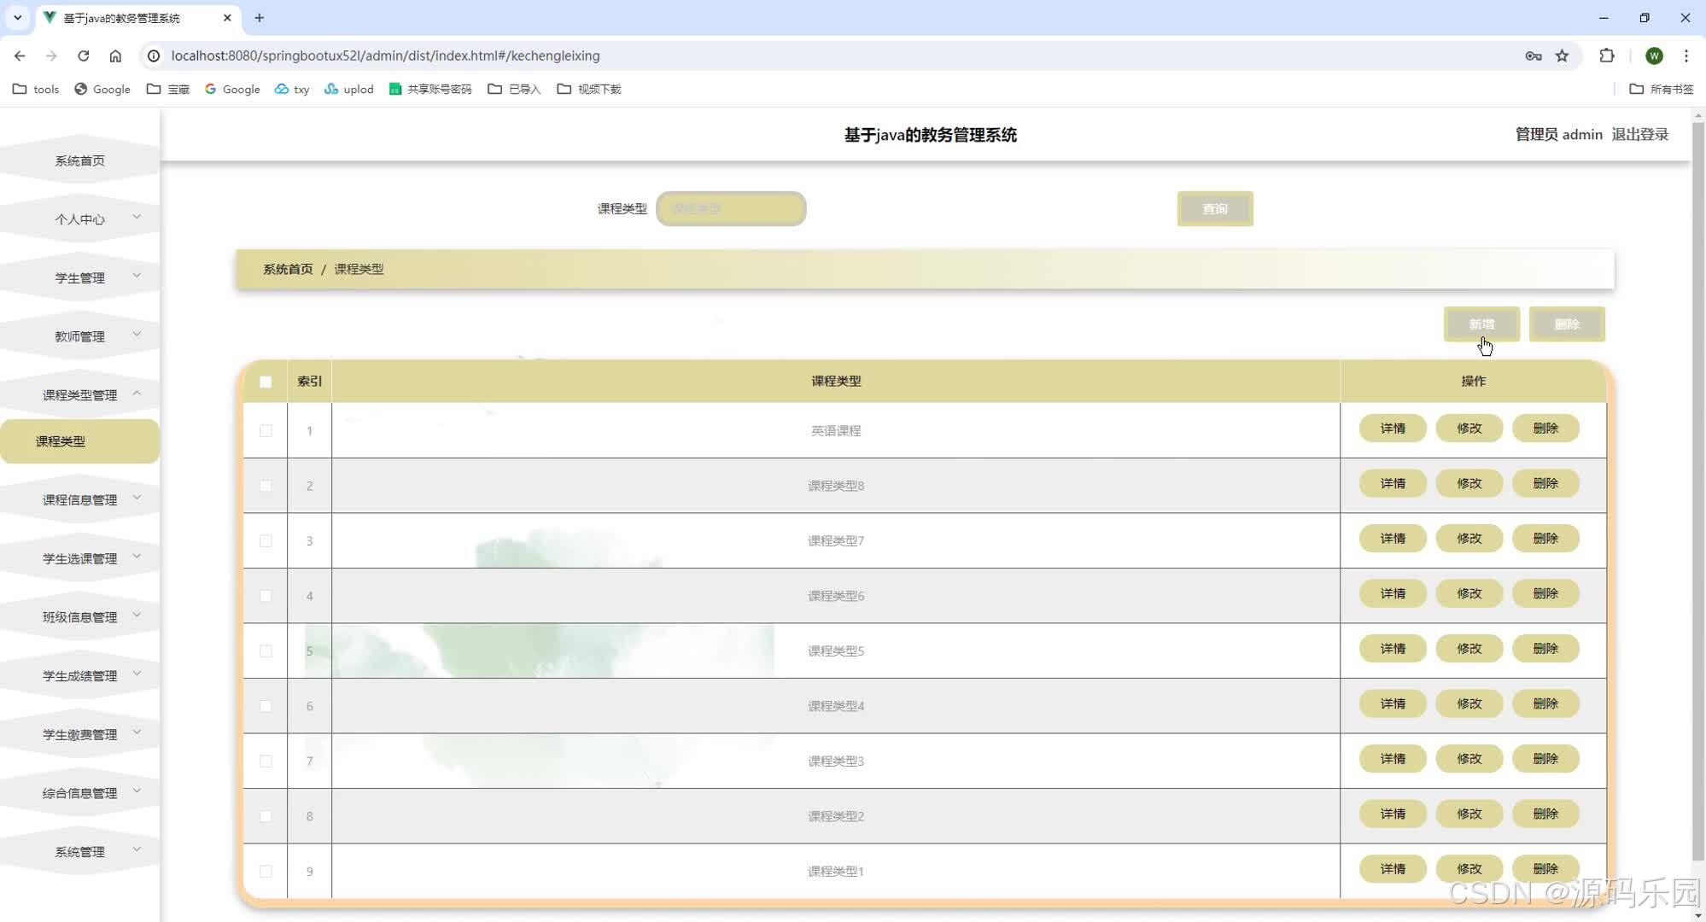Screen dimensions: 1706x922
Task: Open the browser extensions puzzle icon
Action: click(1607, 55)
